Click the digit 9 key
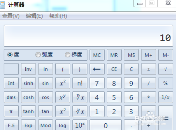 tap(131, 83)
